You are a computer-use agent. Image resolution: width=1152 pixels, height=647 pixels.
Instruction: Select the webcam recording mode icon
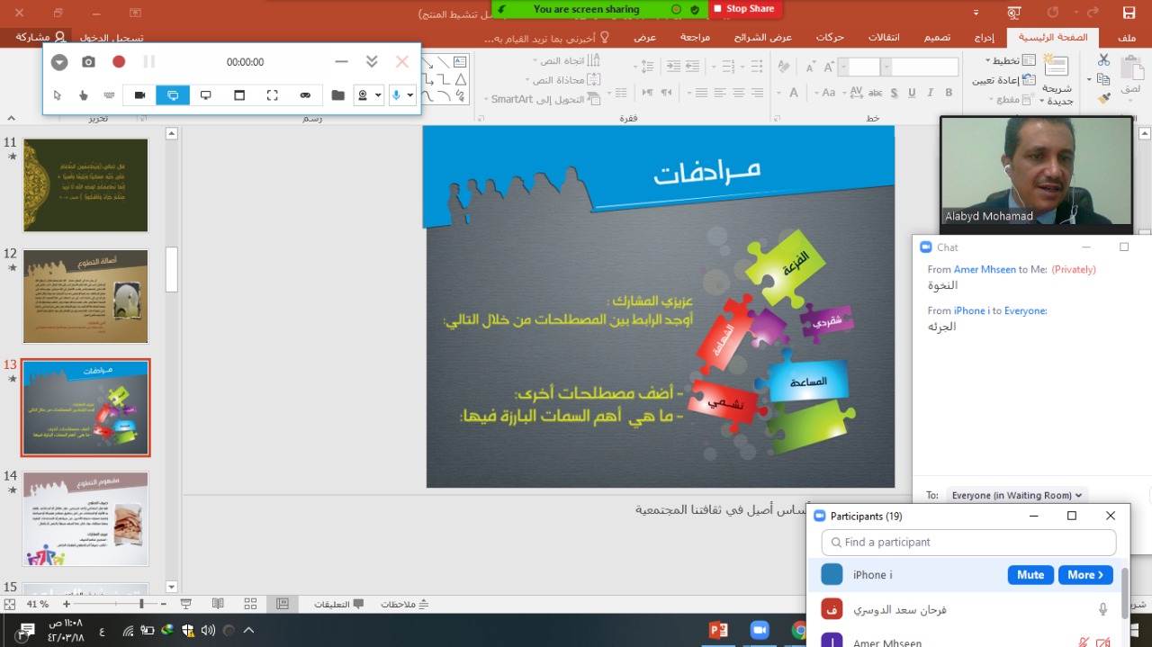point(140,95)
